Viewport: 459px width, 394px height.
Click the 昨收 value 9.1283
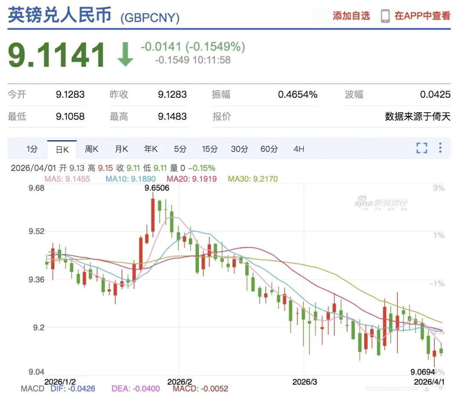[172, 94]
